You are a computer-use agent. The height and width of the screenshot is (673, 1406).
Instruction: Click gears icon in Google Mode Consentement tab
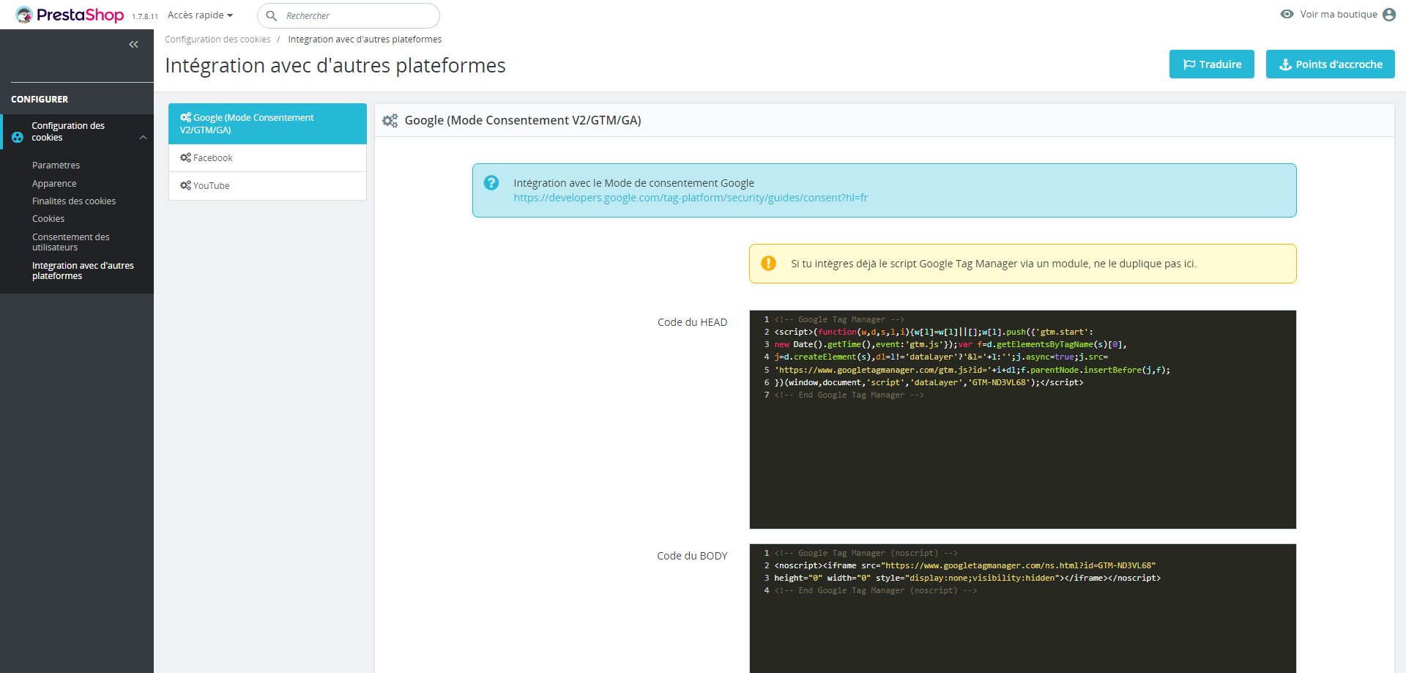pos(185,117)
